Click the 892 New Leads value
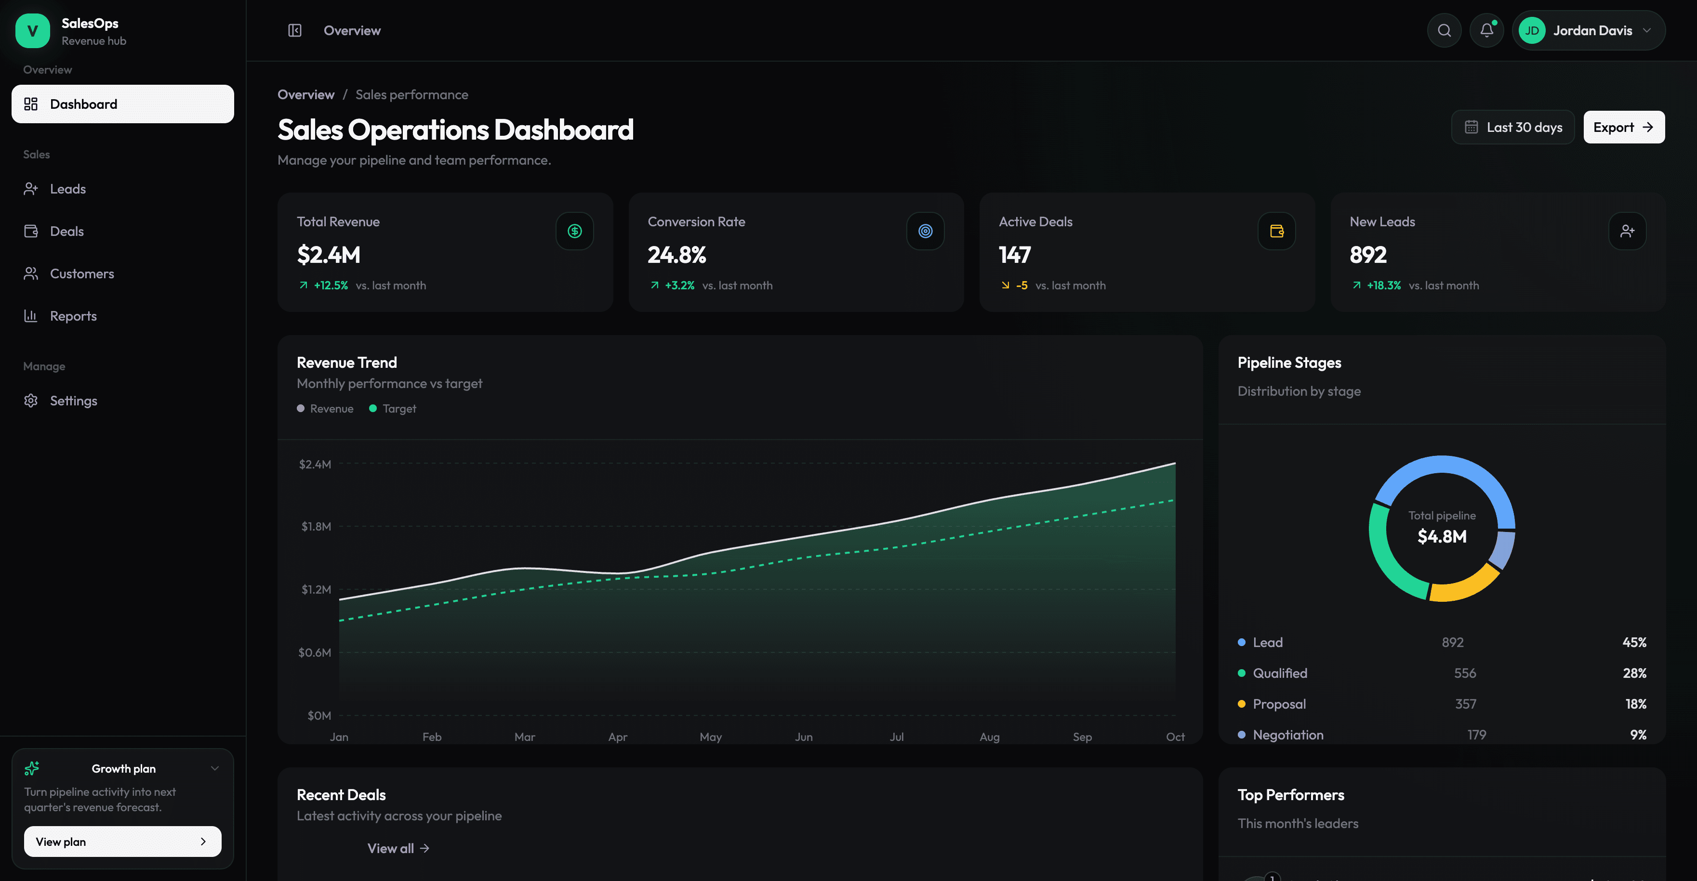This screenshot has height=881, width=1697. tap(1368, 255)
